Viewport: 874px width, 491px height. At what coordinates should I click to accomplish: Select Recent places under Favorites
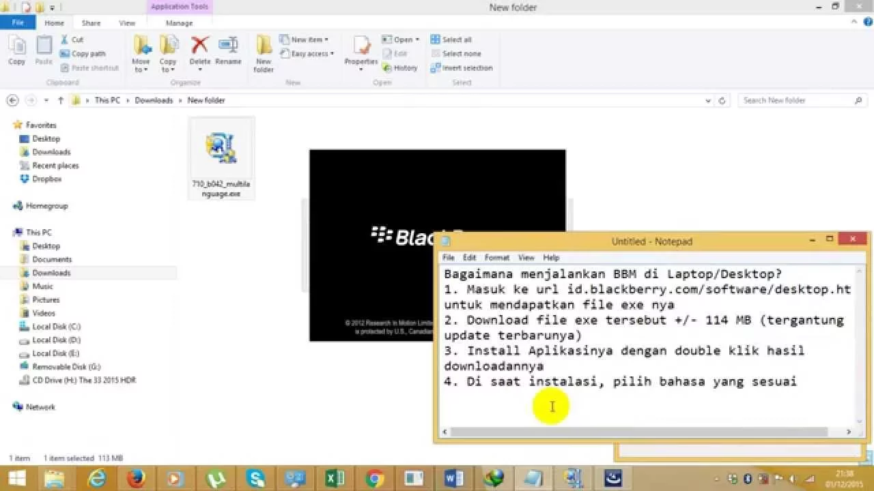tap(55, 166)
